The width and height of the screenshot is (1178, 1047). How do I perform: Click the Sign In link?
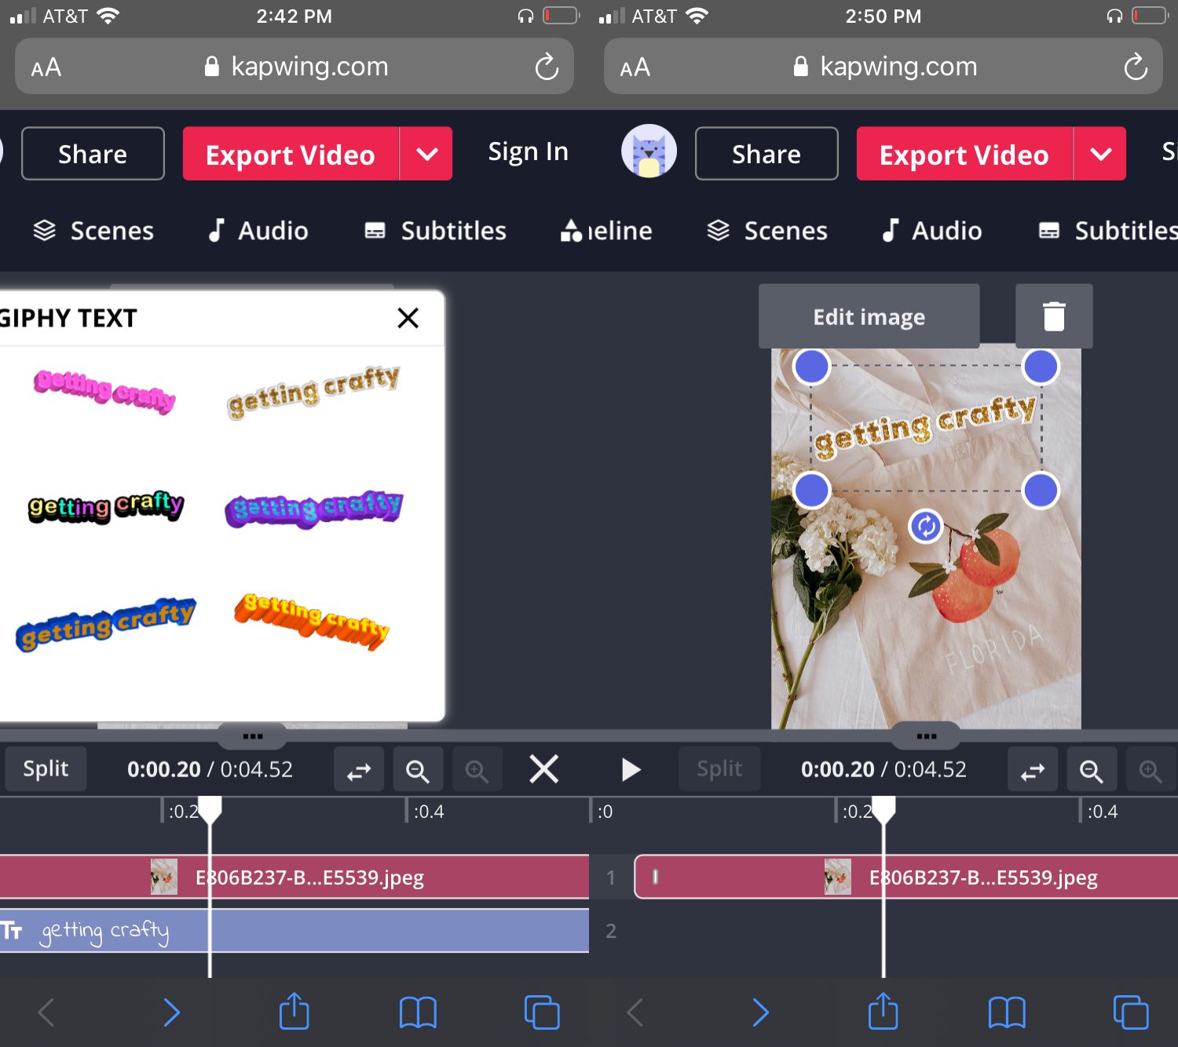click(x=528, y=151)
